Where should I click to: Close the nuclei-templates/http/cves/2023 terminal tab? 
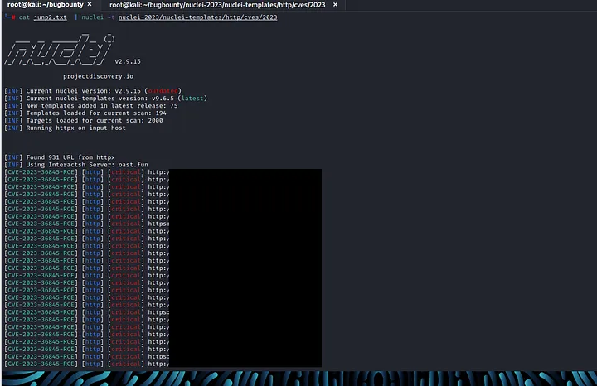[335, 5]
